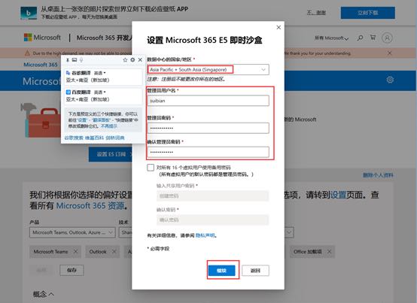Viewport: 417px width, 303px height.
Task: Close the sandbox setup dialog
Action: coord(279,27)
